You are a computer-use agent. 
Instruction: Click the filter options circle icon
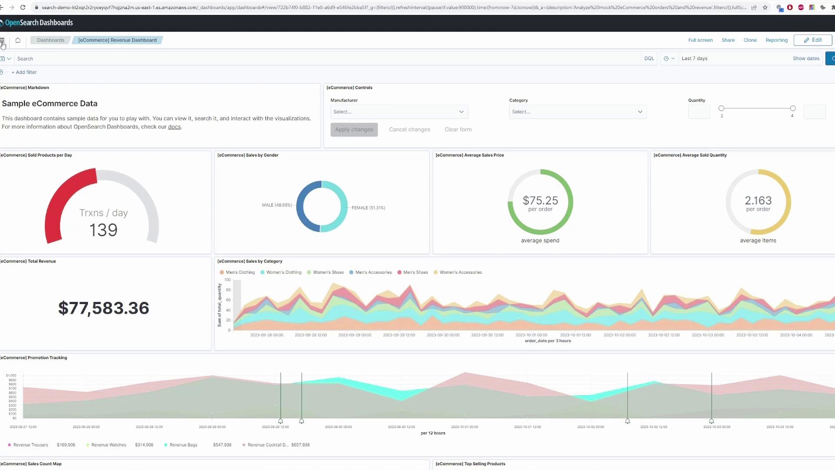(2, 72)
